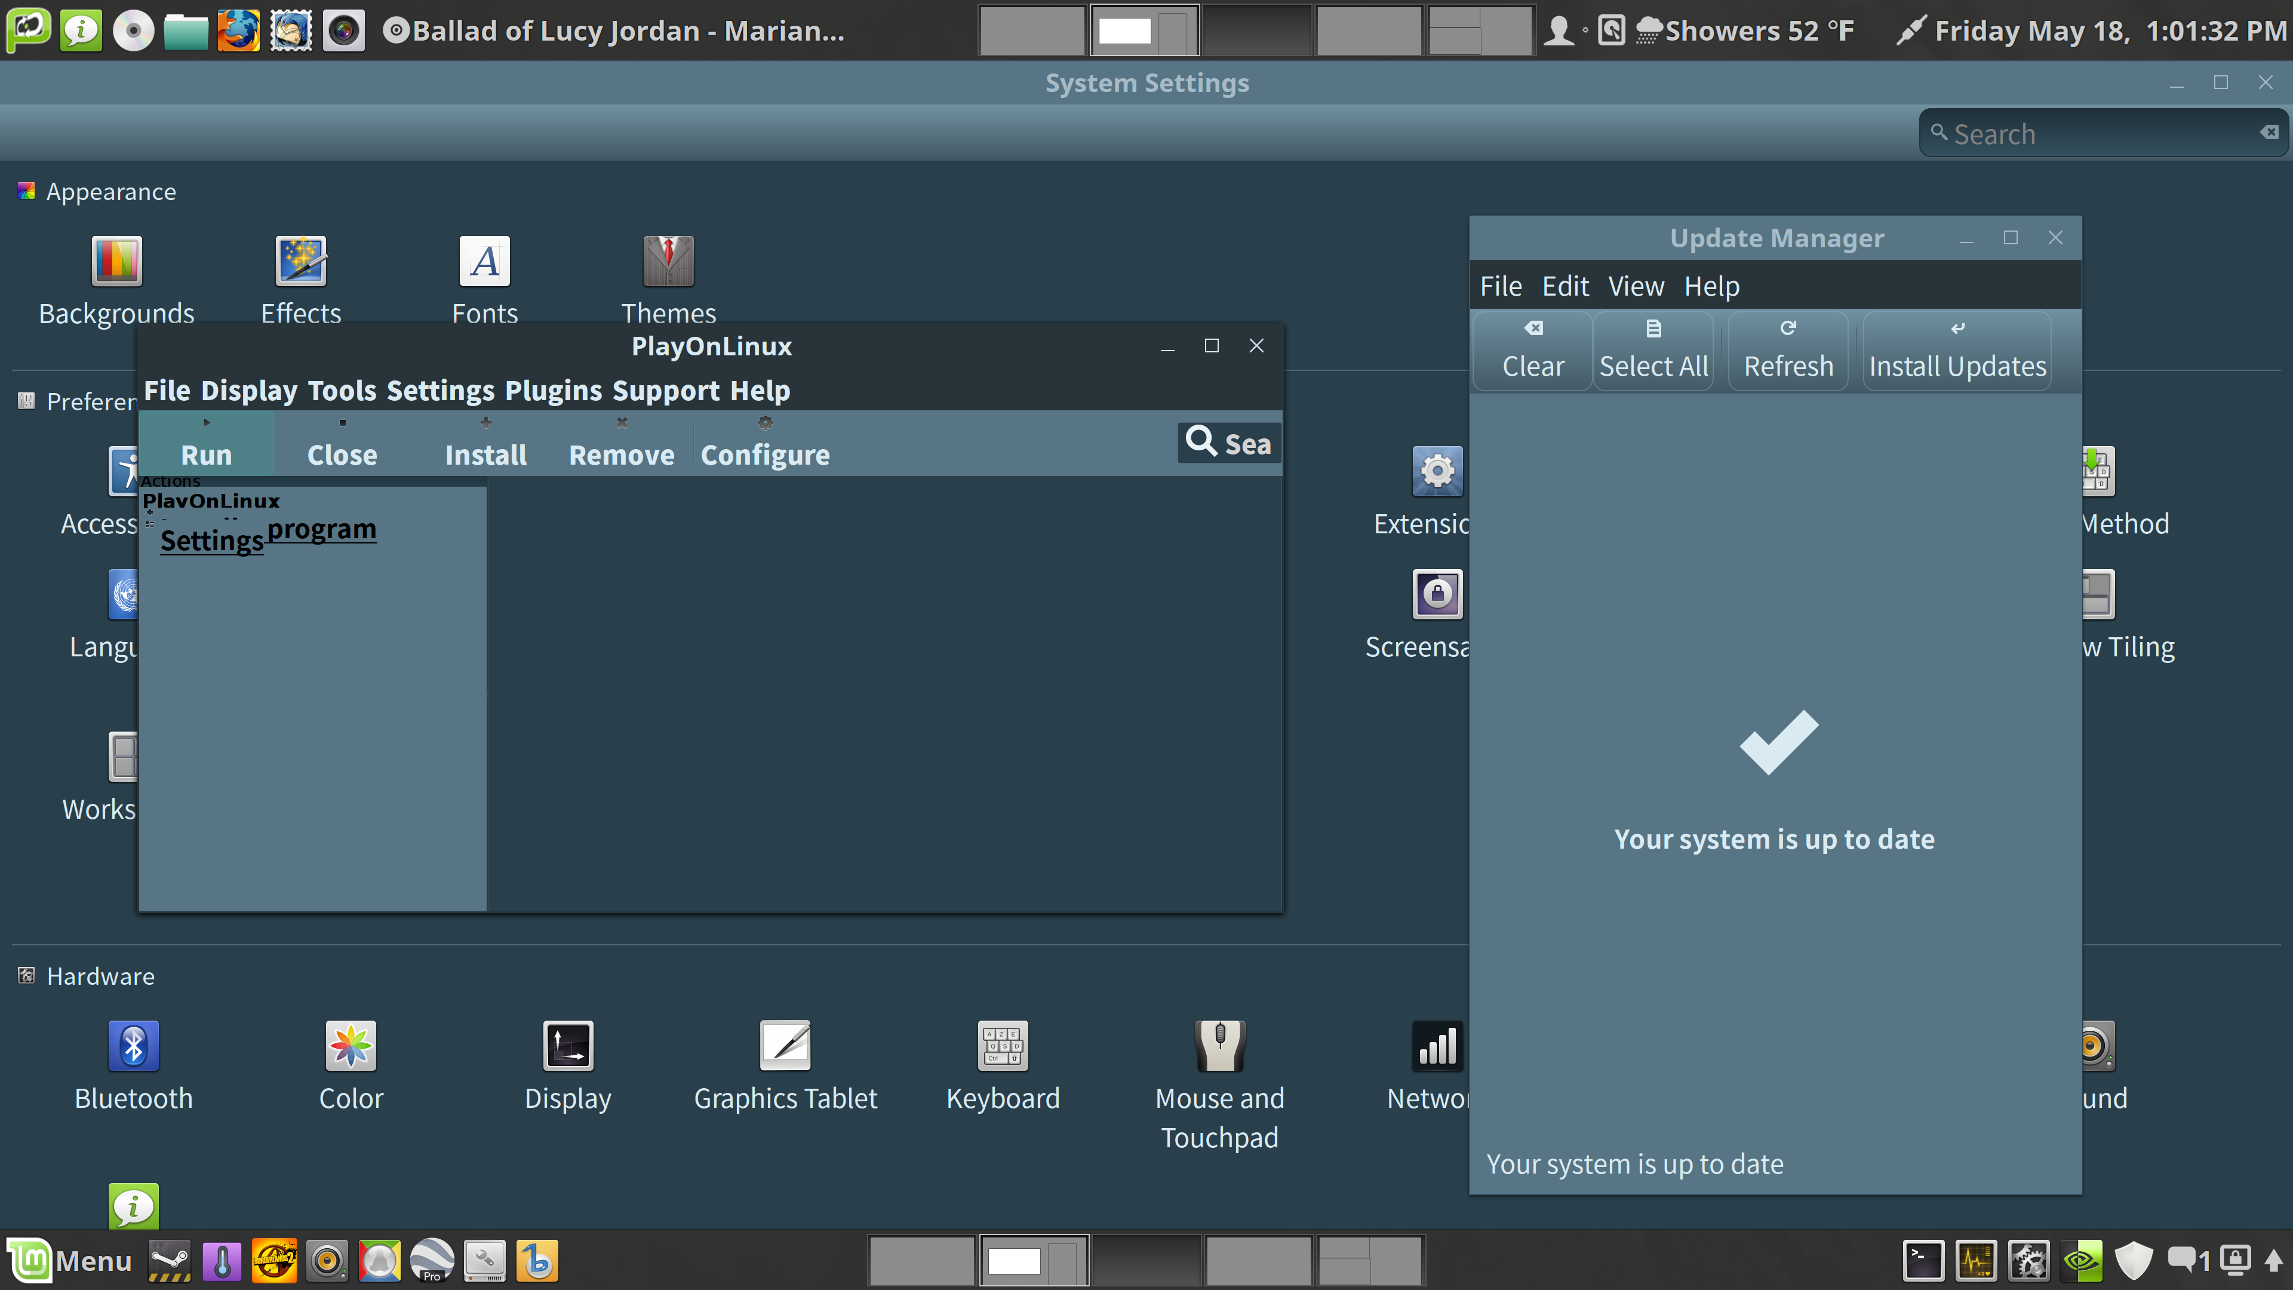Open the Keyboard settings icon
Screen dimensions: 2293x1290
pos(1003,1045)
